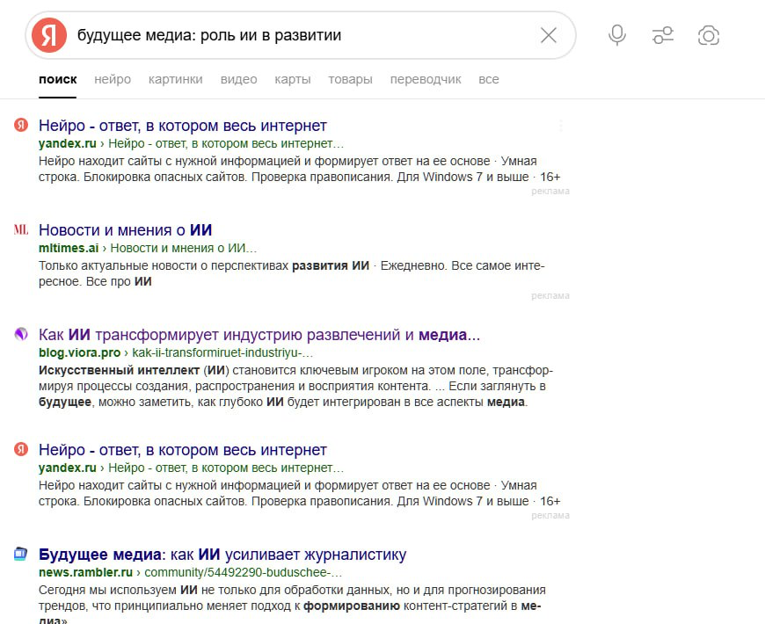The image size is (765, 624).
Task: Open the blog.viora.pro URL link
Action: pos(176,353)
